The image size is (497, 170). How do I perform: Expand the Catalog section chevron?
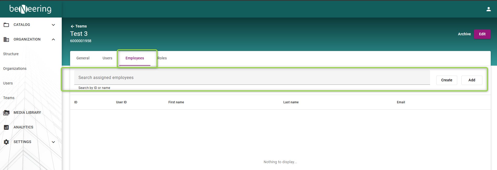[x=53, y=25]
